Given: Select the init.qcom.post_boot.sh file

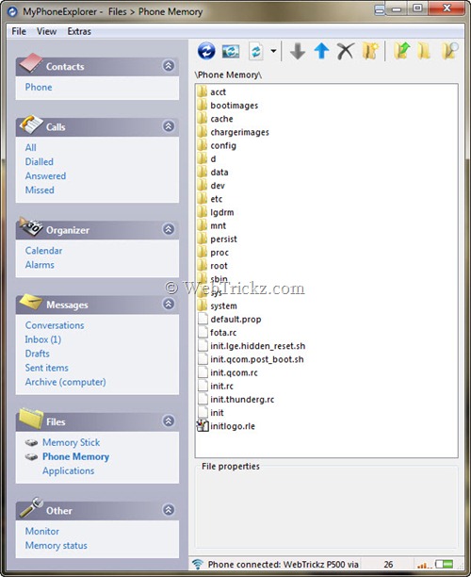Looking at the screenshot, I should coord(257,359).
